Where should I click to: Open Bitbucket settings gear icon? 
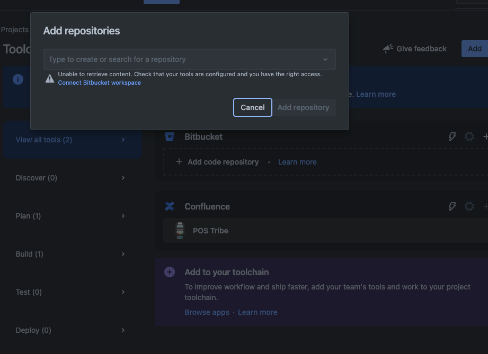pyautogui.click(x=469, y=137)
